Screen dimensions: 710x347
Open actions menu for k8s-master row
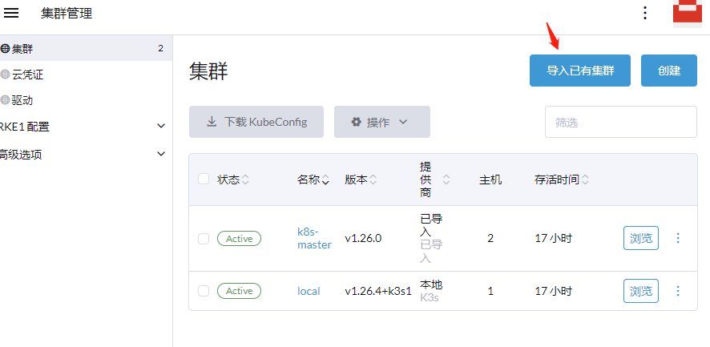tap(678, 238)
